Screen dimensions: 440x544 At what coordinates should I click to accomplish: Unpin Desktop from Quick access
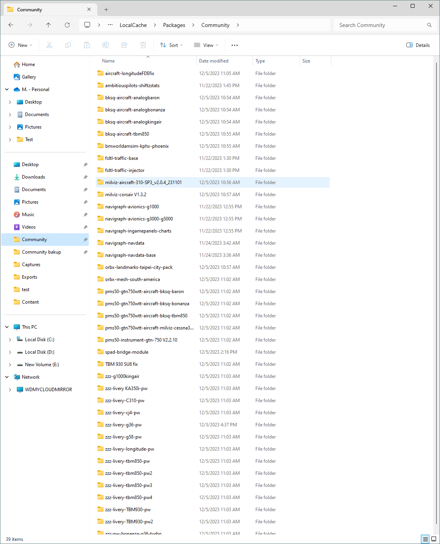click(x=85, y=165)
